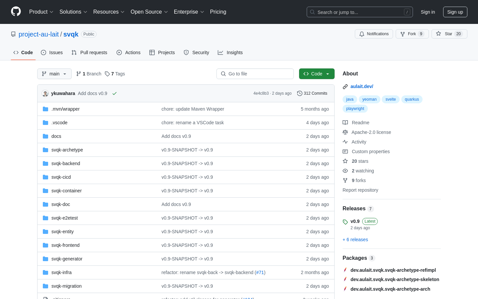
Task: Click the Sign up button
Action: point(455,12)
